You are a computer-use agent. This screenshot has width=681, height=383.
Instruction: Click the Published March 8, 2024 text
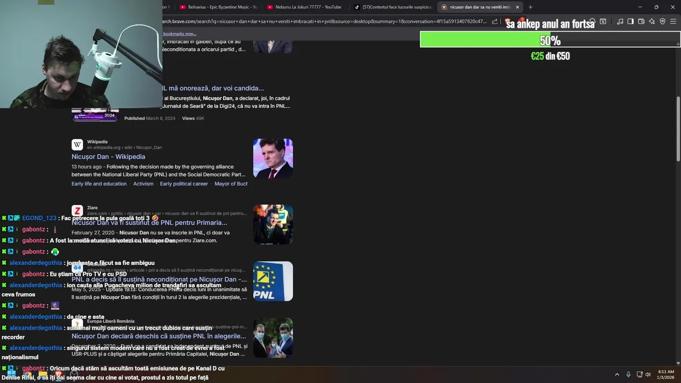tap(150, 118)
